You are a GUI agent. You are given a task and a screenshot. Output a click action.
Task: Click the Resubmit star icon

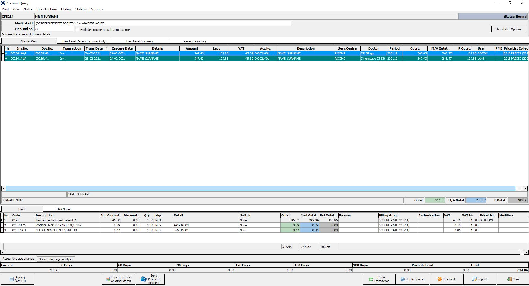[440, 279]
